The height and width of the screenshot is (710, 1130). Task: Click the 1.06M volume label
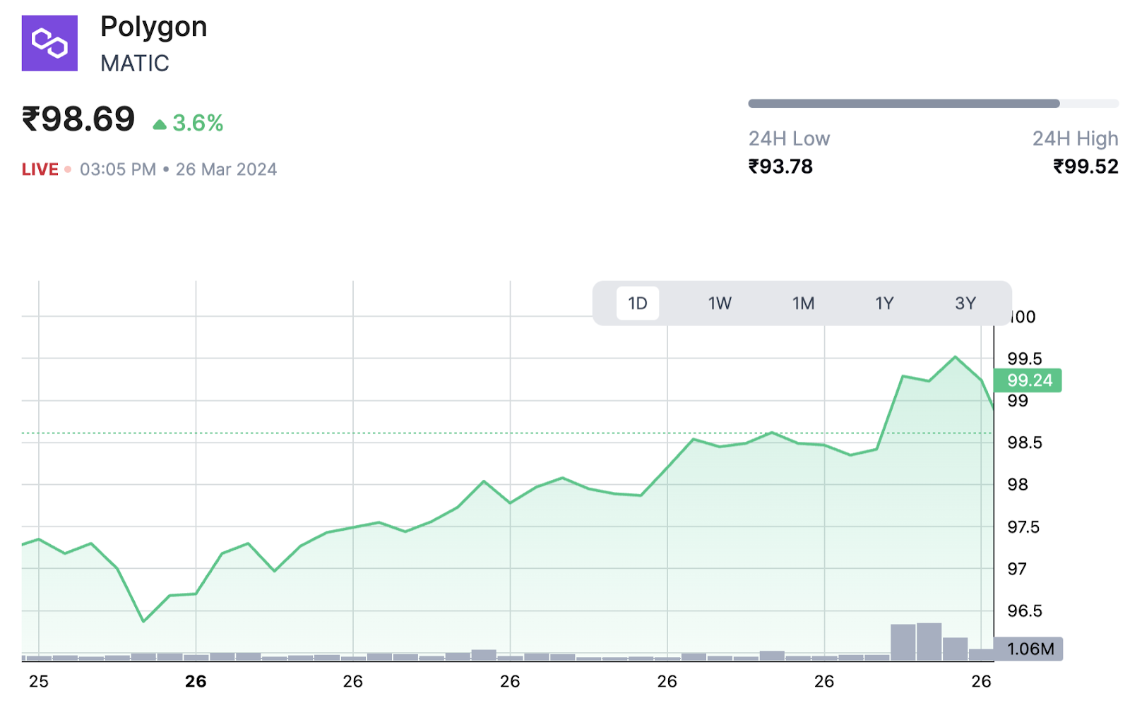pos(1029,649)
